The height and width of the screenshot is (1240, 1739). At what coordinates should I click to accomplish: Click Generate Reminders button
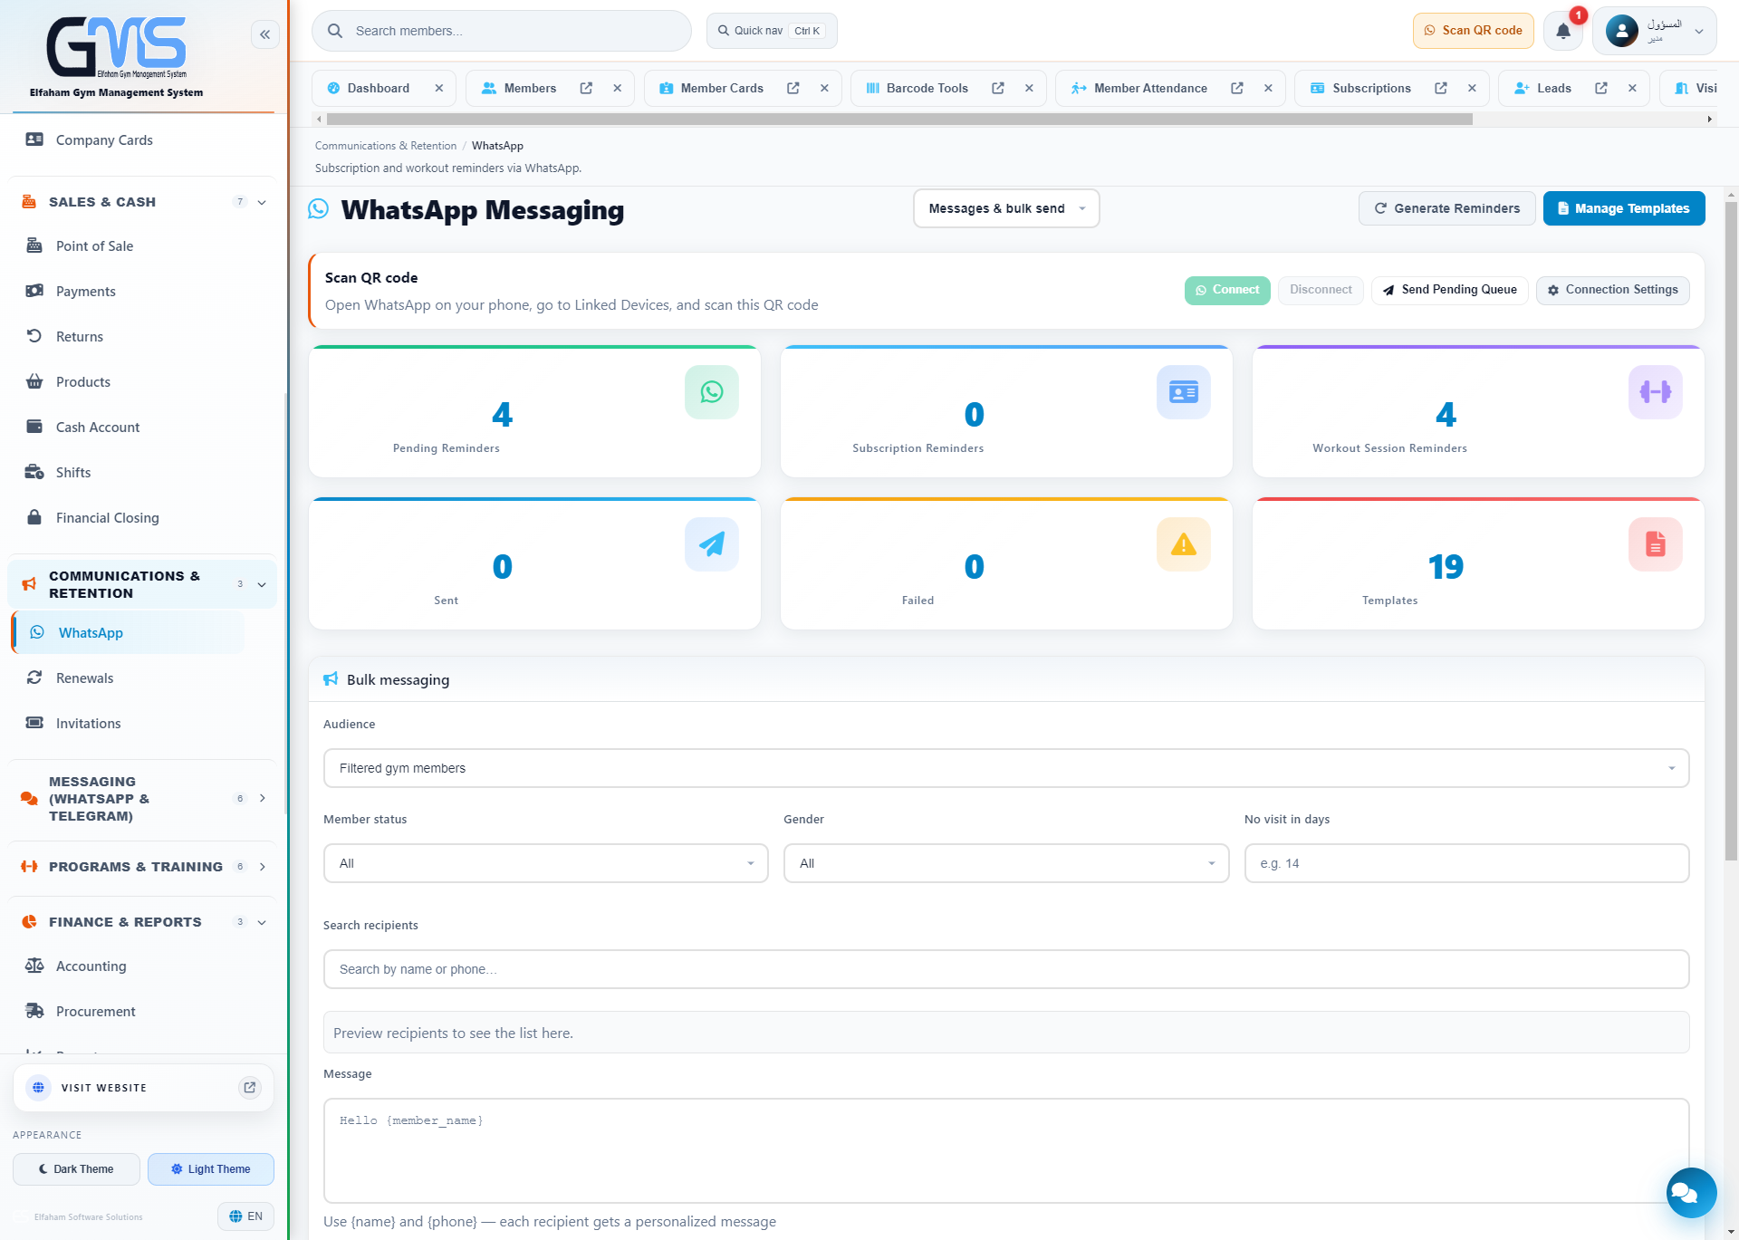coord(1447,208)
